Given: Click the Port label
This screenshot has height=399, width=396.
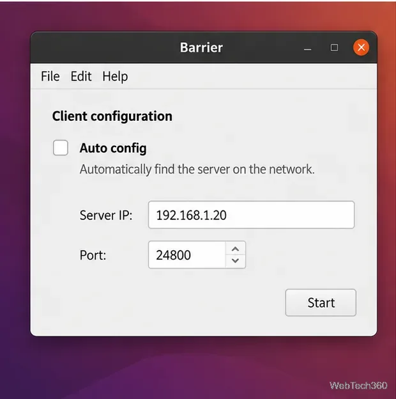Looking at the screenshot, I should point(93,255).
